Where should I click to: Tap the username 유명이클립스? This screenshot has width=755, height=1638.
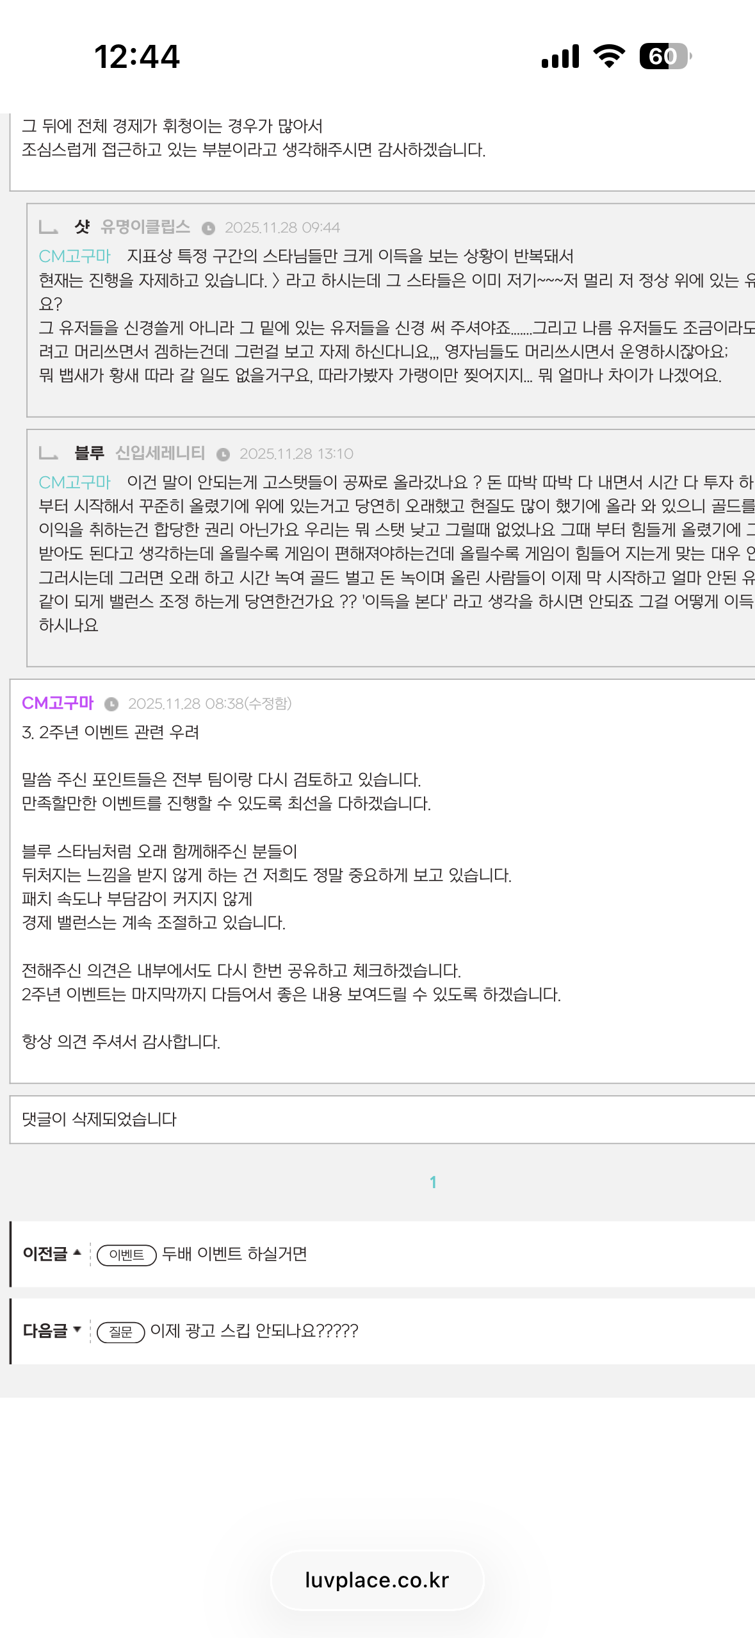pyautogui.click(x=145, y=227)
